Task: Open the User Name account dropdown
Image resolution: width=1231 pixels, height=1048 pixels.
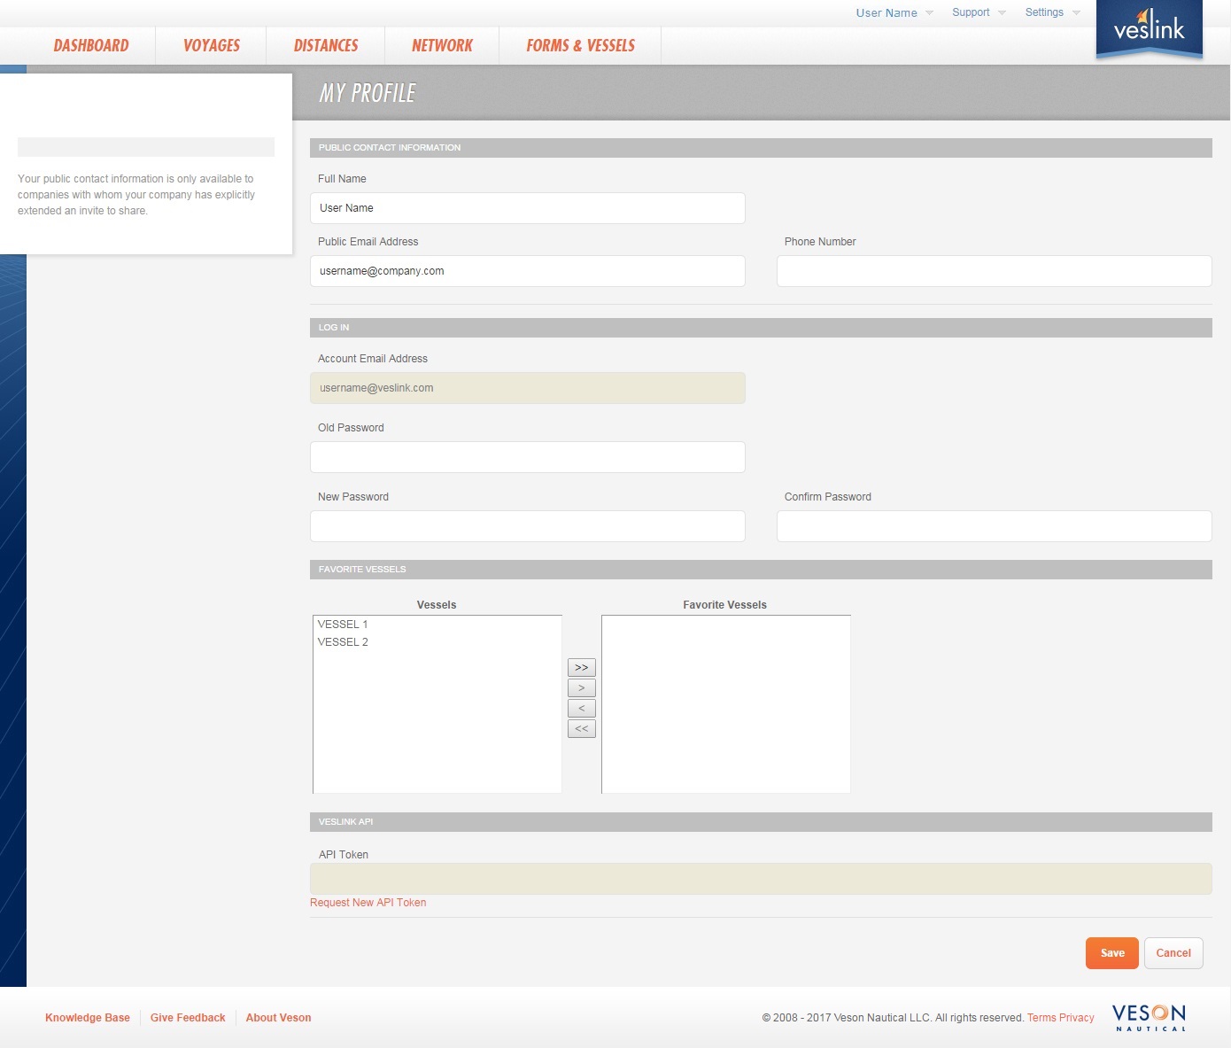Action: pyautogui.click(x=886, y=12)
